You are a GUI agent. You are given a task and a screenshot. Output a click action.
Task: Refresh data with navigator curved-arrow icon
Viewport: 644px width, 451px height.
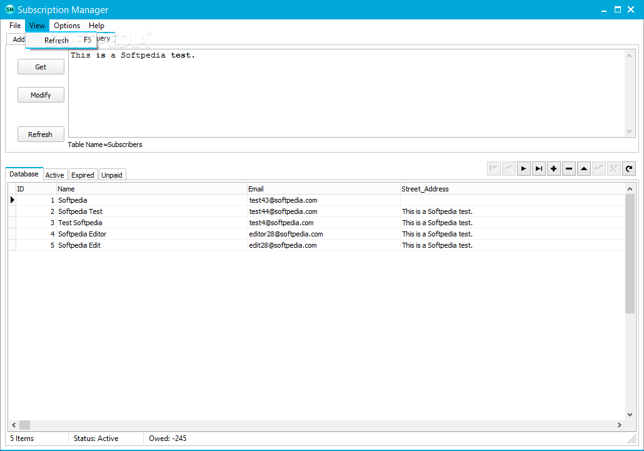(629, 168)
